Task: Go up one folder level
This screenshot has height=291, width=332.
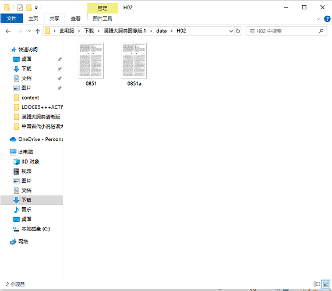Action: pyautogui.click(x=37, y=31)
